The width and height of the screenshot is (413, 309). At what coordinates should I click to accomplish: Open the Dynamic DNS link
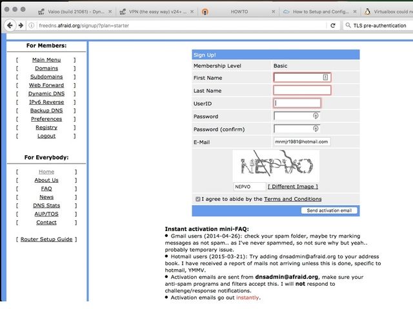point(46,93)
